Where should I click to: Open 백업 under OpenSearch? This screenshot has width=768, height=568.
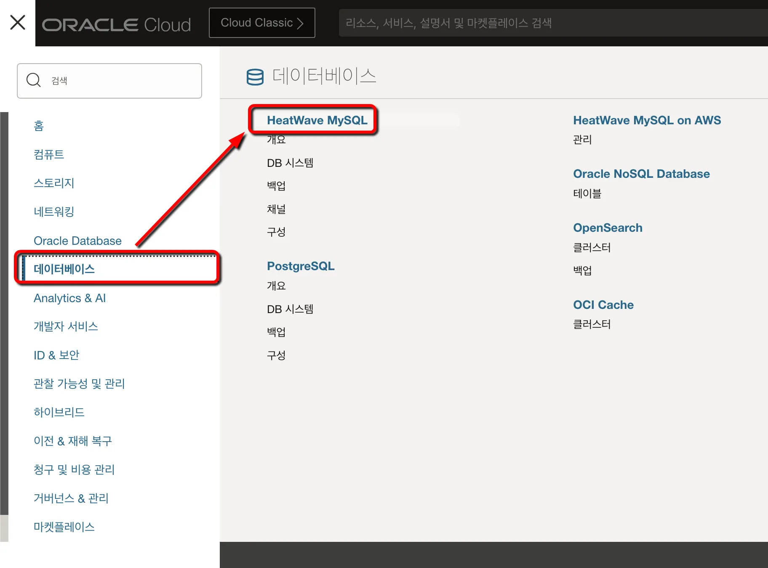pos(582,270)
